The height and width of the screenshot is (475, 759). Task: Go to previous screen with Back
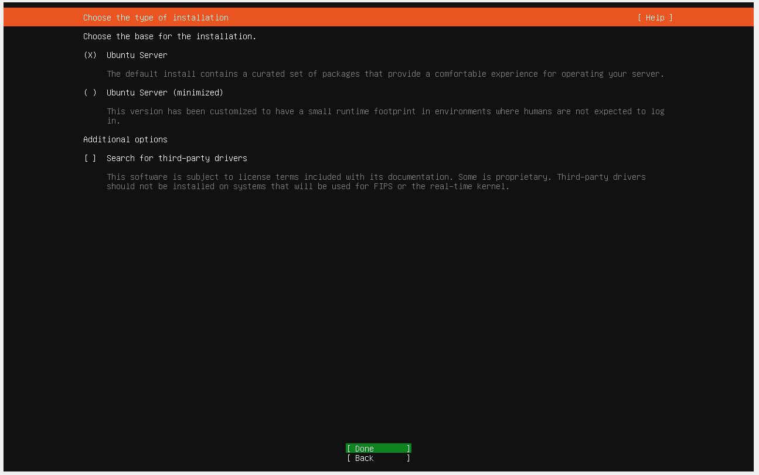(379, 458)
